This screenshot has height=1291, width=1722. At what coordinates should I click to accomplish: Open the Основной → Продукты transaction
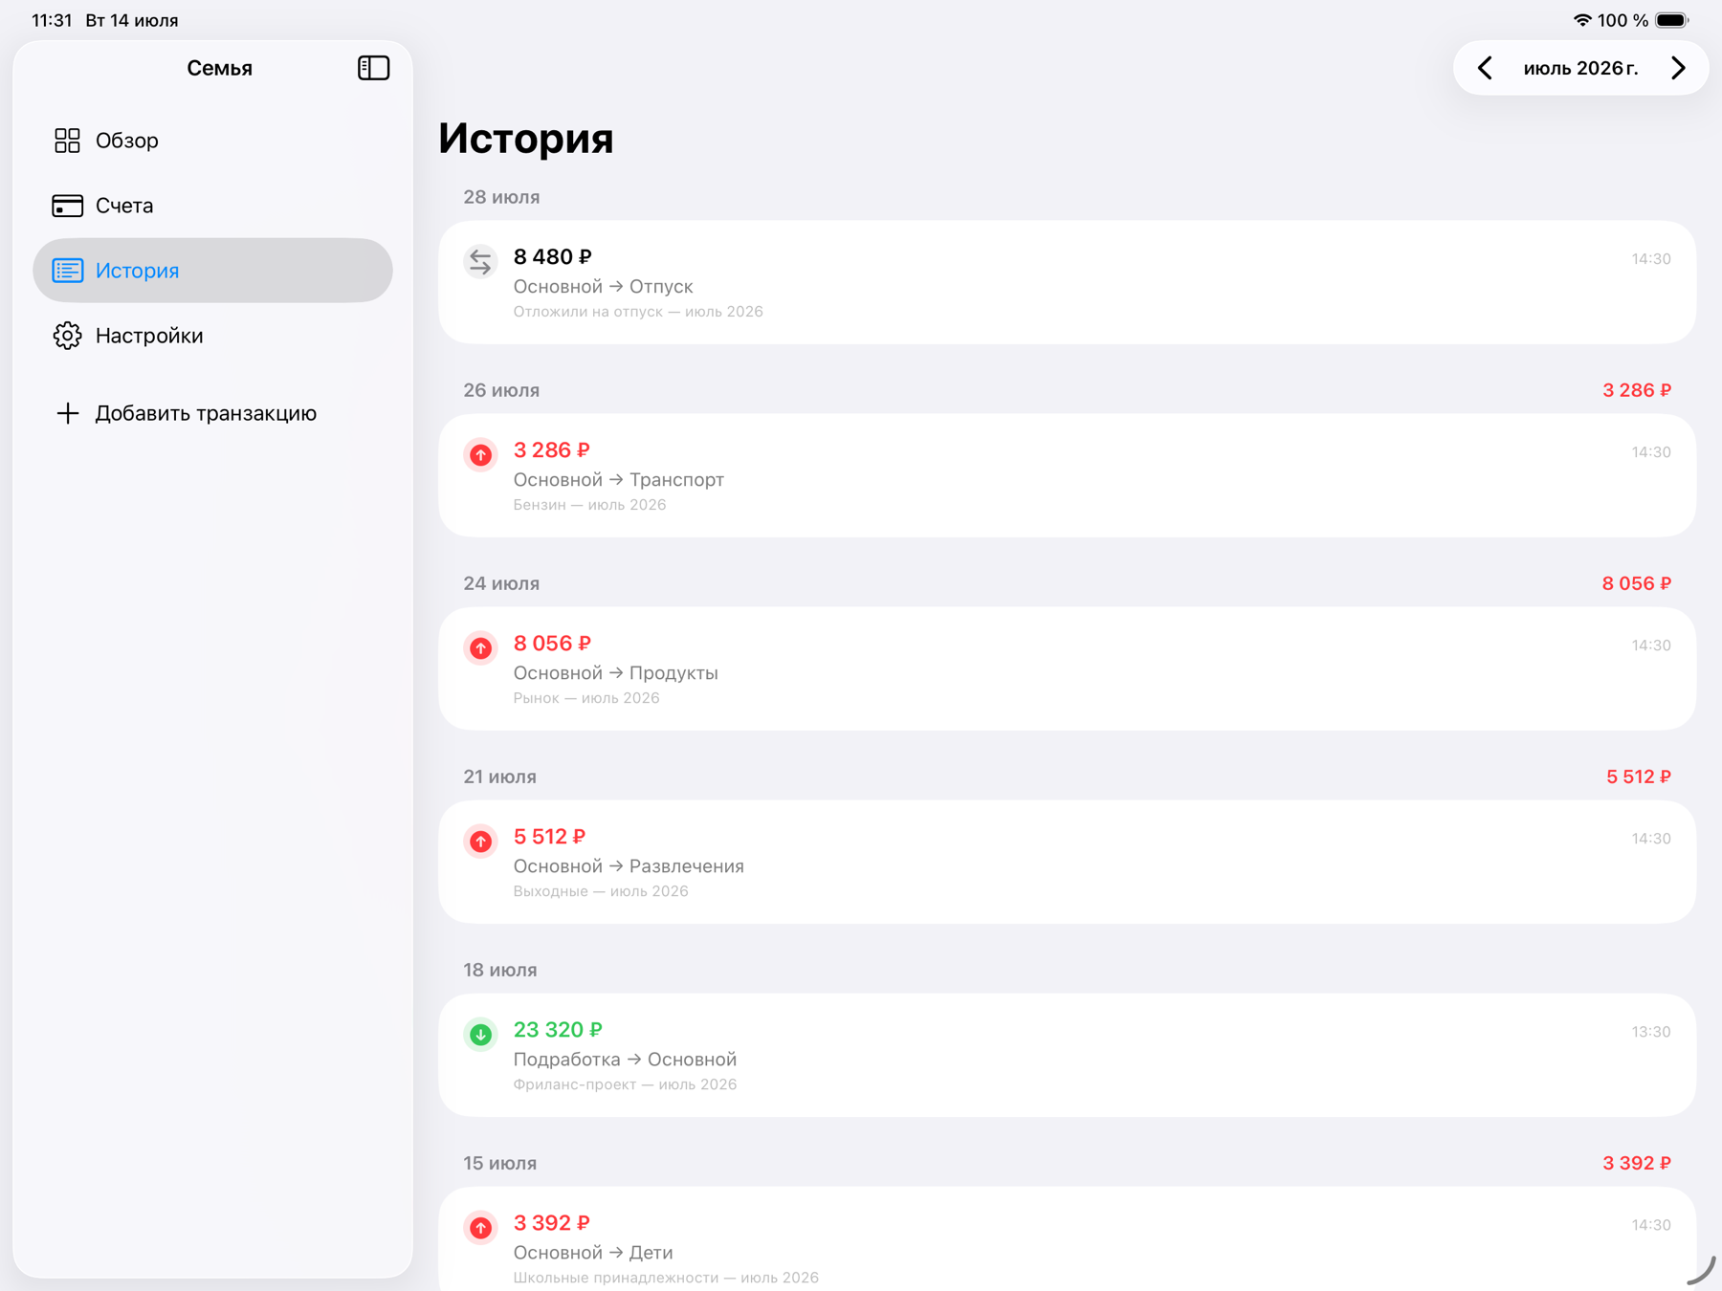1067,668
